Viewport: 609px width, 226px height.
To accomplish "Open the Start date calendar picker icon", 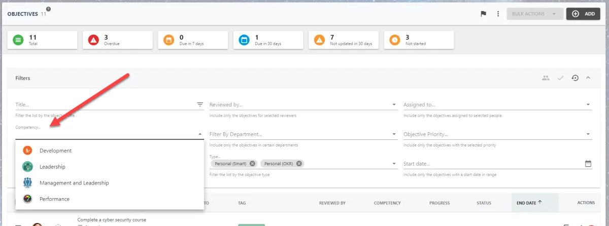I will coord(588,164).
